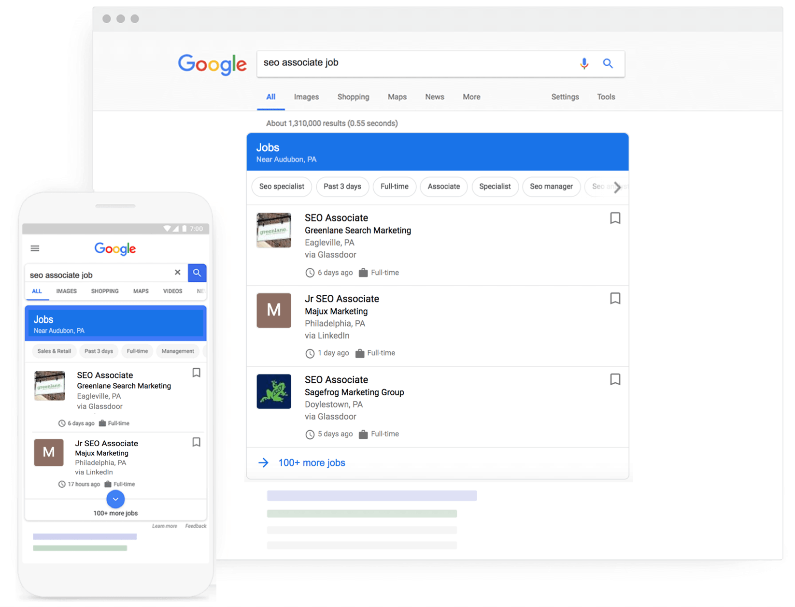
Task: Select mobile IMAGES tab
Action: coord(66,291)
